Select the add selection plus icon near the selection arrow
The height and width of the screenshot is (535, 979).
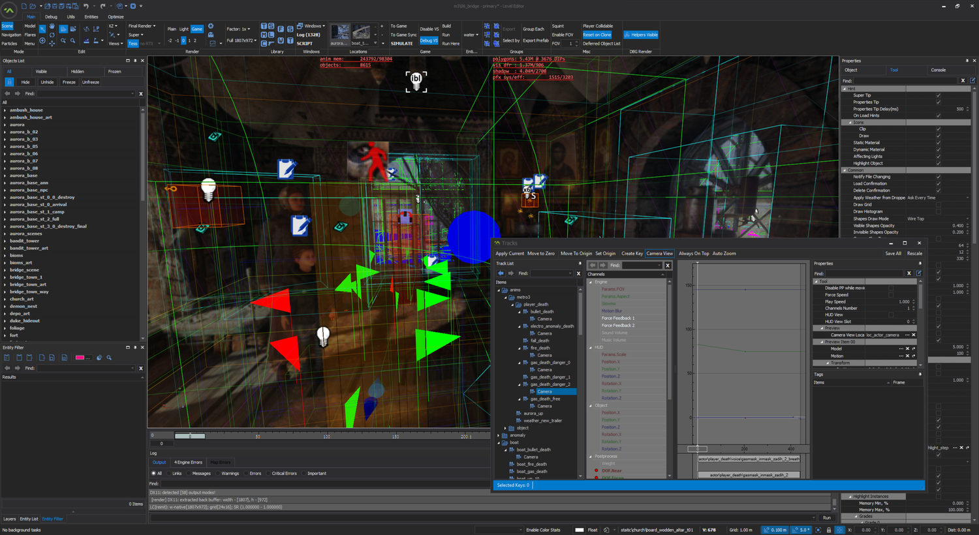click(x=42, y=40)
